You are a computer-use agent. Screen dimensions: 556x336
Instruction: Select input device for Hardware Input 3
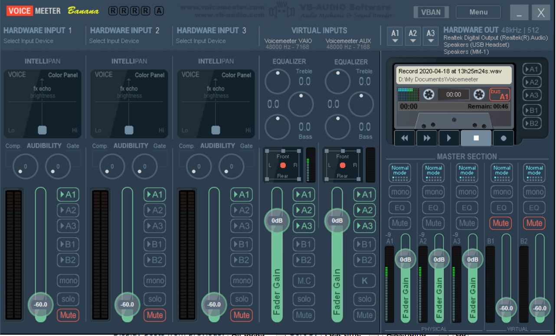pos(201,41)
